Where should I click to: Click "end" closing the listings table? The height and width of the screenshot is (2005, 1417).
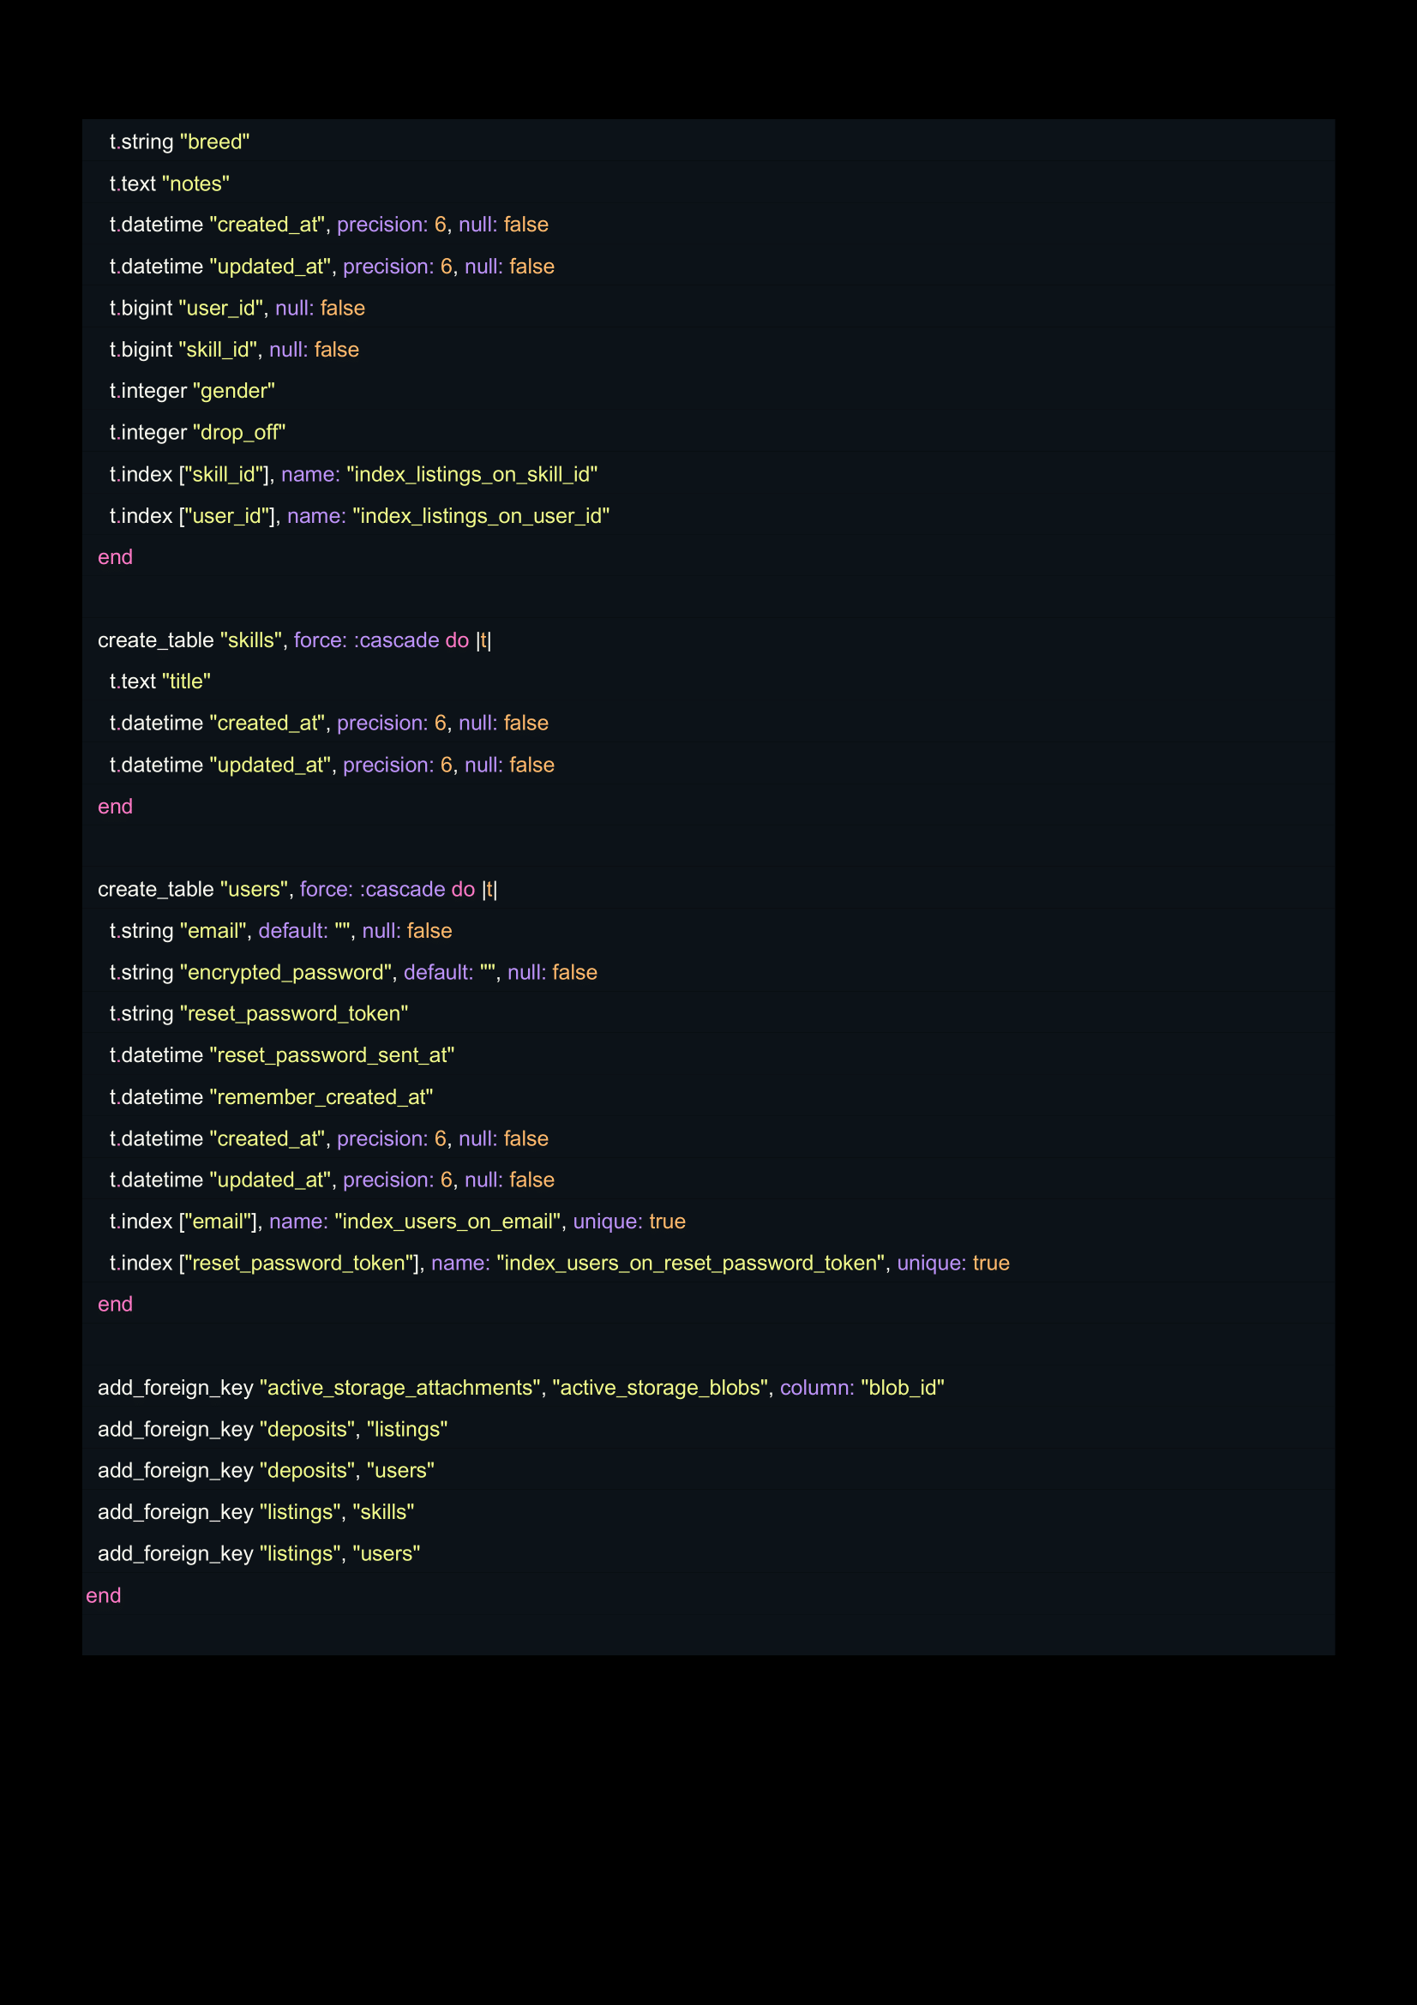pyautogui.click(x=115, y=557)
